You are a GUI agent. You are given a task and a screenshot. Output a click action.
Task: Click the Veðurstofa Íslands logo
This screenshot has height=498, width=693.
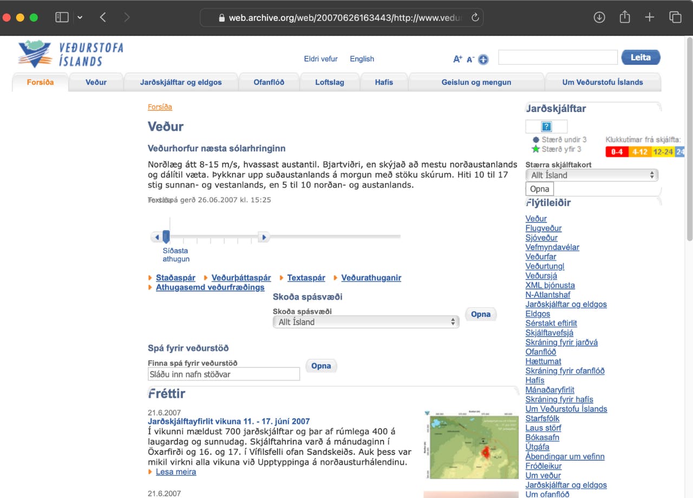click(x=70, y=54)
